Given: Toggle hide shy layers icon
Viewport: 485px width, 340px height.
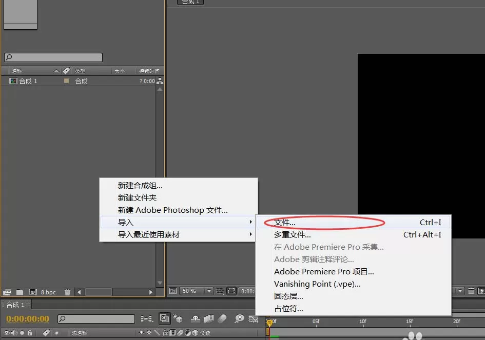Looking at the screenshot, I should pyautogui.click(x=195, y=318).
